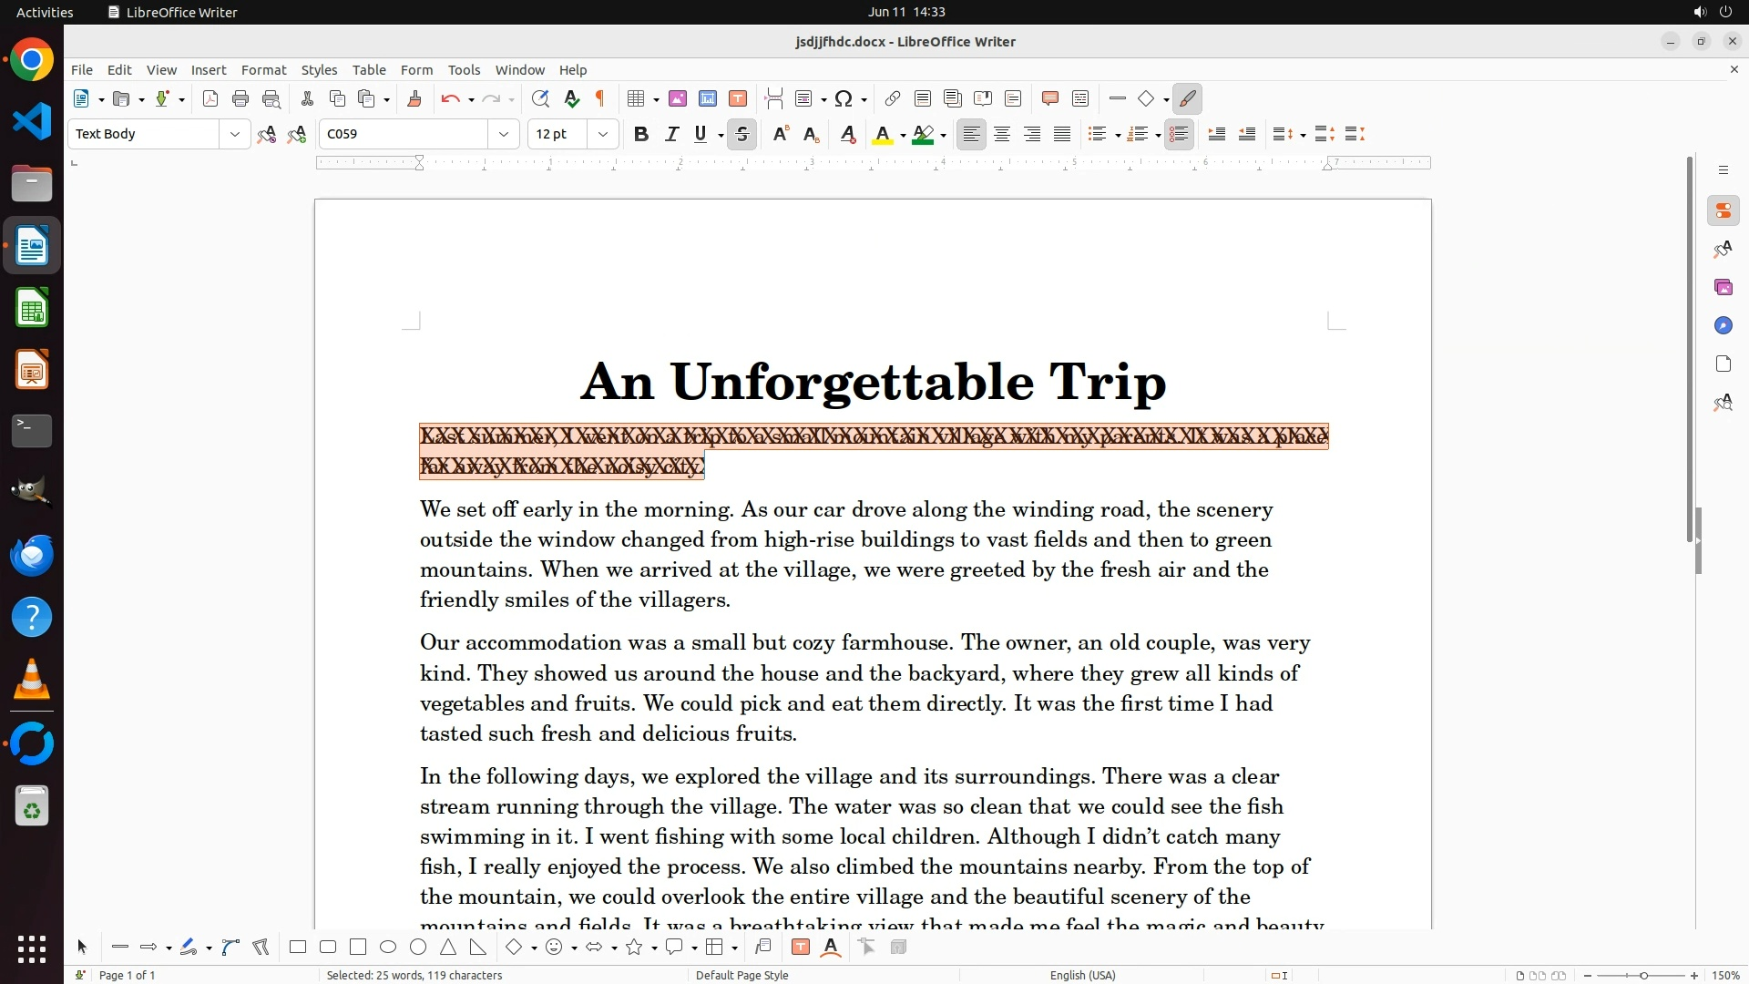Open the Format menu
This screenshot has width=1749, height=984.
point(263,70)
